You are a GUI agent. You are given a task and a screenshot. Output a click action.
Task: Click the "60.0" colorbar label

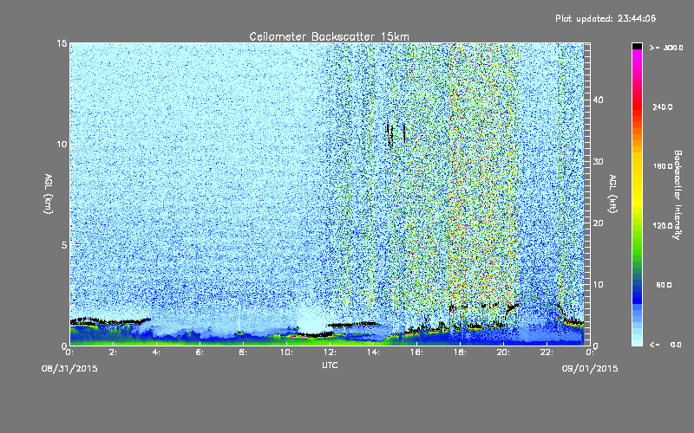(664, 286)
